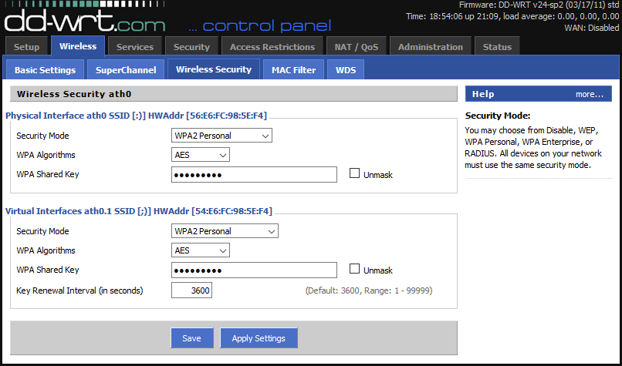Click the 'WAN: Disabled' status text
This screenshot has height=366, width=622.
(x=591, y=28)
